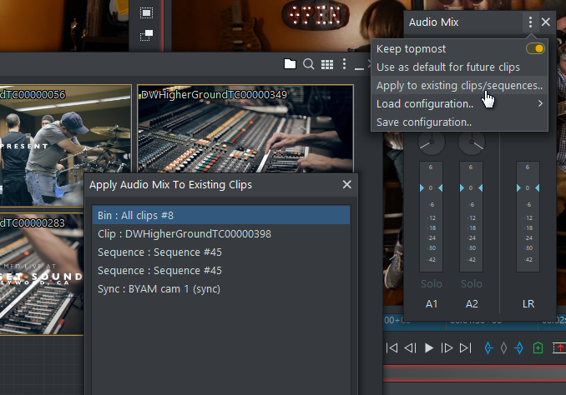Step back one frame

pyautogui.click(x=410, y=347)
